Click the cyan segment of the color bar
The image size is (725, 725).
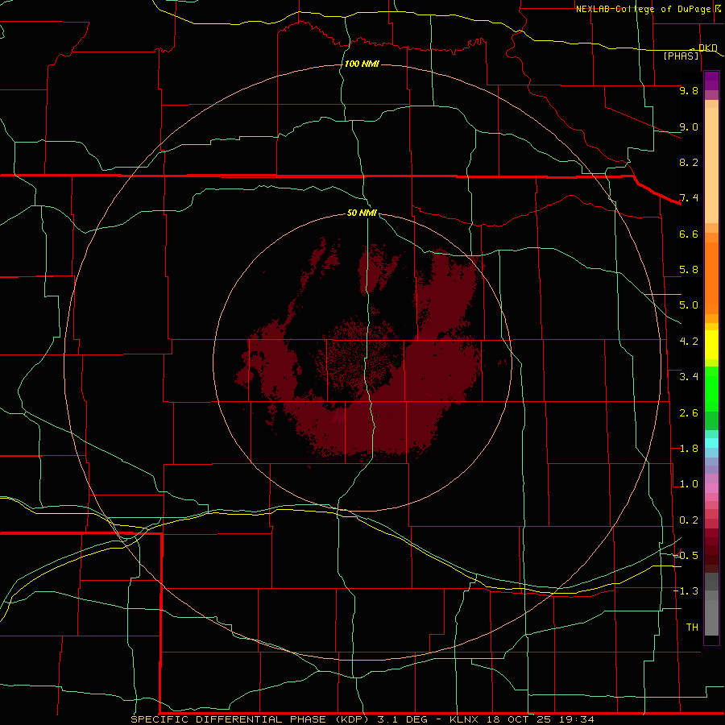click(711, 443)
